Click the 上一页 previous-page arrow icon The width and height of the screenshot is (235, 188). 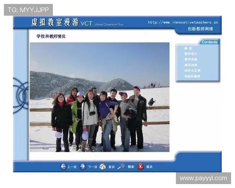click(63, 166)
